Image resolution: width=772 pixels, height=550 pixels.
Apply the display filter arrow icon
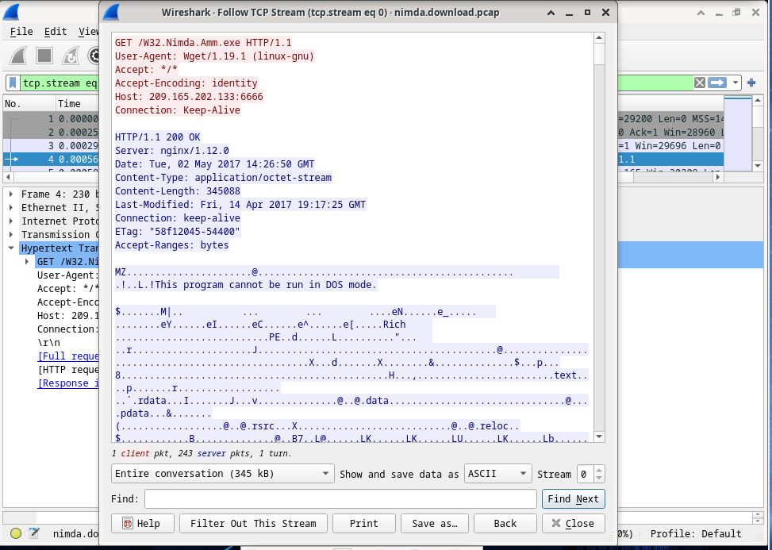717,83
